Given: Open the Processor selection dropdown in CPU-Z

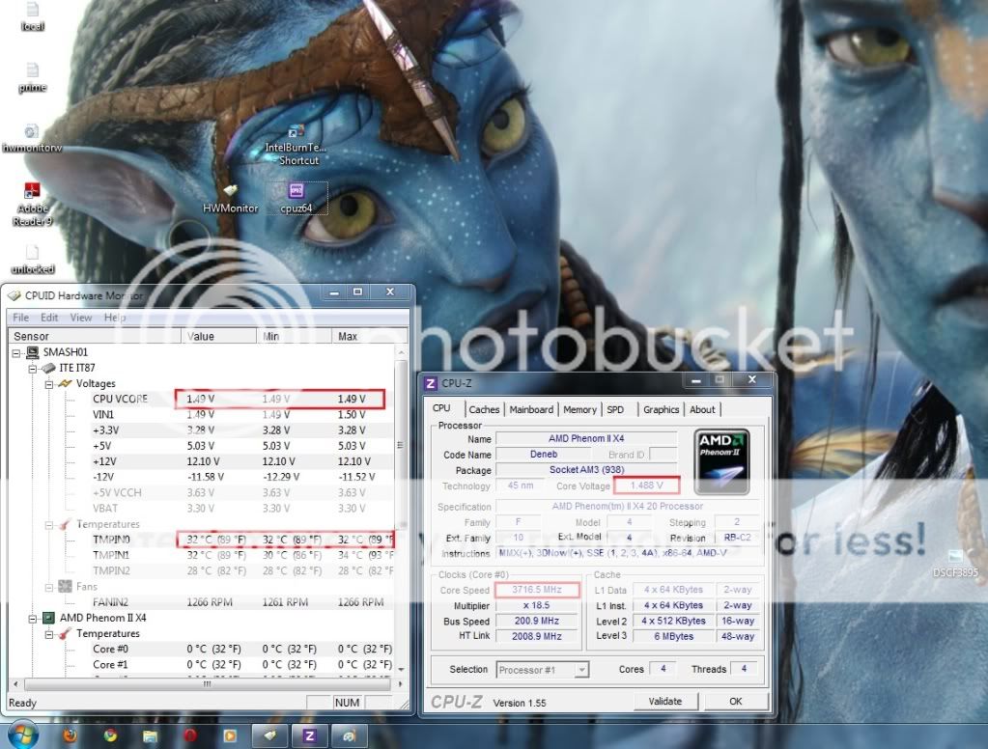Looking at the screenshot, I should tap(579, 669).
